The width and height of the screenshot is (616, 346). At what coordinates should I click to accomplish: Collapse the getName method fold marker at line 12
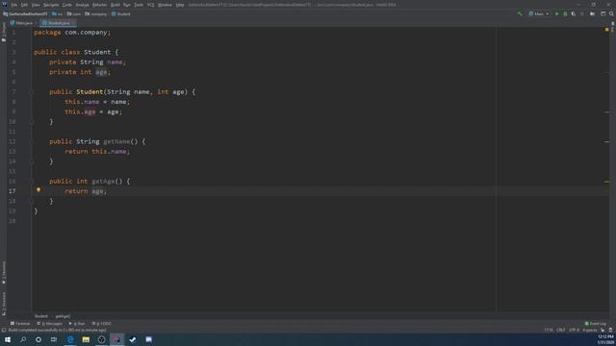point(33,141)
